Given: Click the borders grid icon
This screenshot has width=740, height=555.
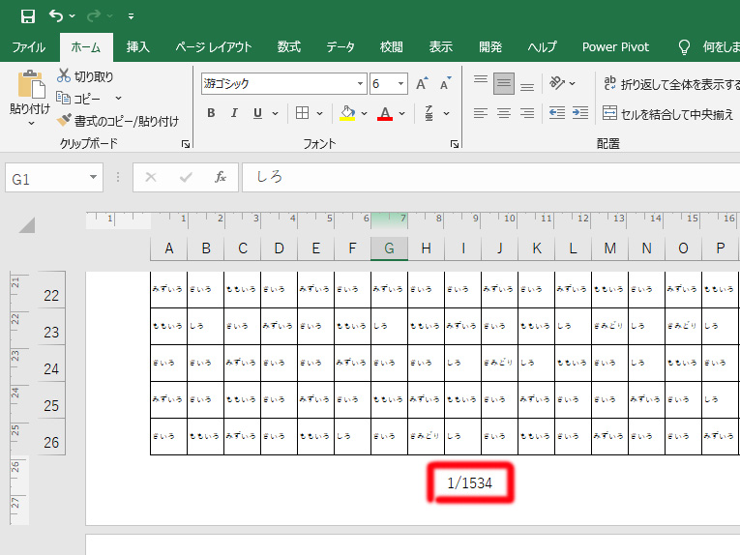Looking at the screenshot, I should (303, 113).
